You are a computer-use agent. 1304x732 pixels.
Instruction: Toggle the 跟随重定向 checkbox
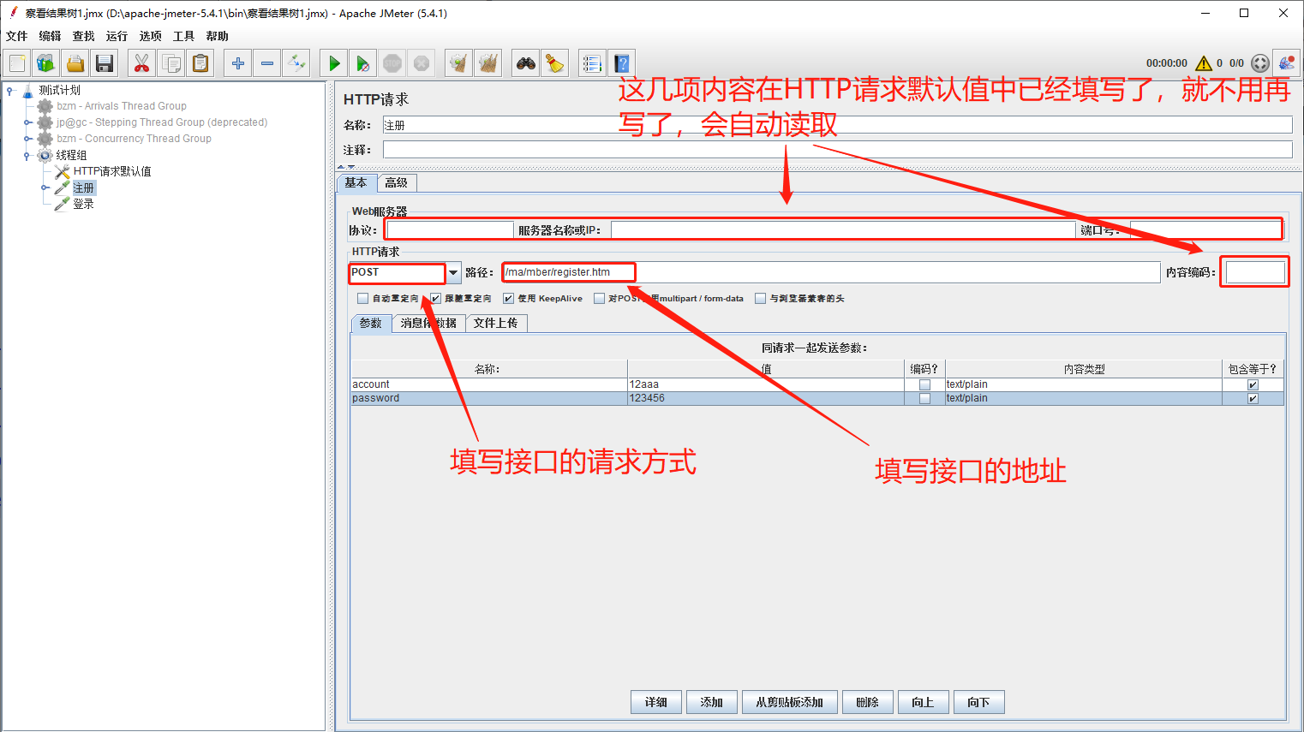(435, 299)
